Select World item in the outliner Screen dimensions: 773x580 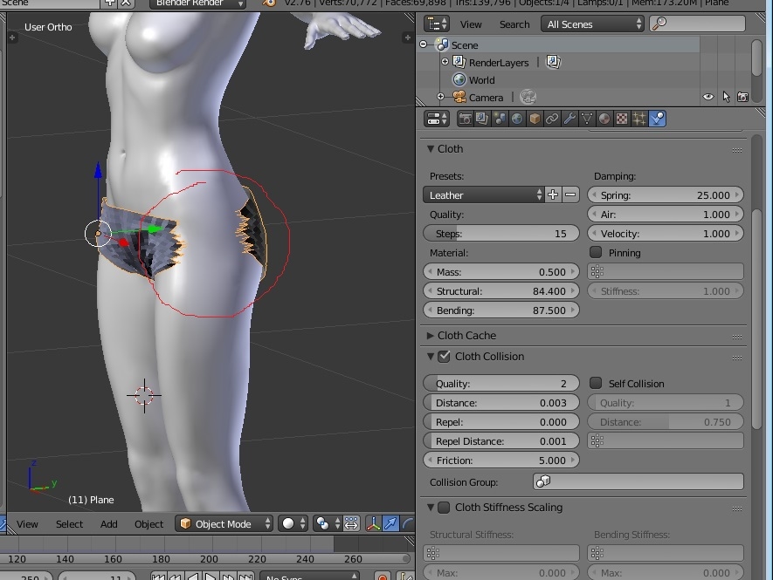point(481,80)
